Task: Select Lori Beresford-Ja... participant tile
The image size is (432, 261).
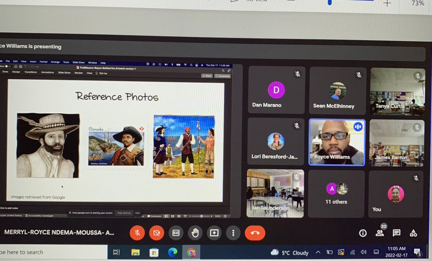Action: click(275, 141)
